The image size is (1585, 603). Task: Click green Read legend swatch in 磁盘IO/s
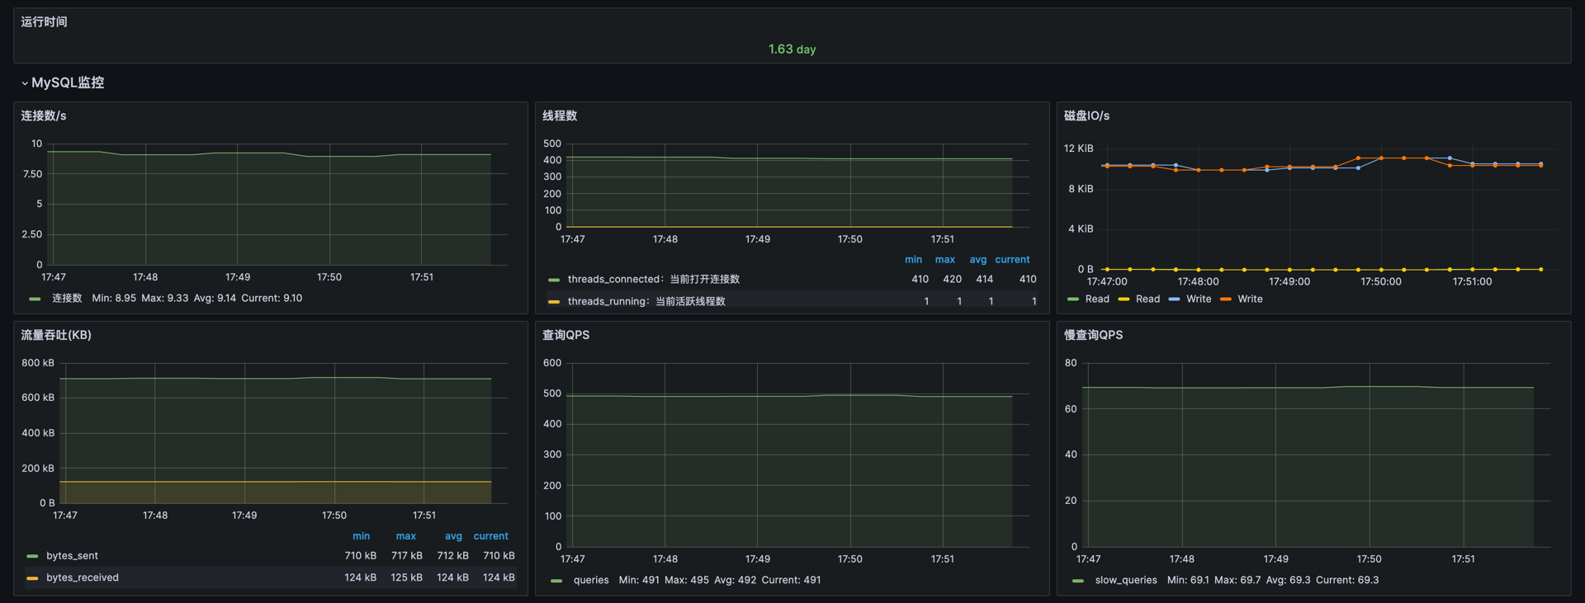click(1073, 299)
